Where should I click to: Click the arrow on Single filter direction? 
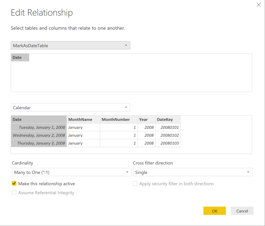248,172
